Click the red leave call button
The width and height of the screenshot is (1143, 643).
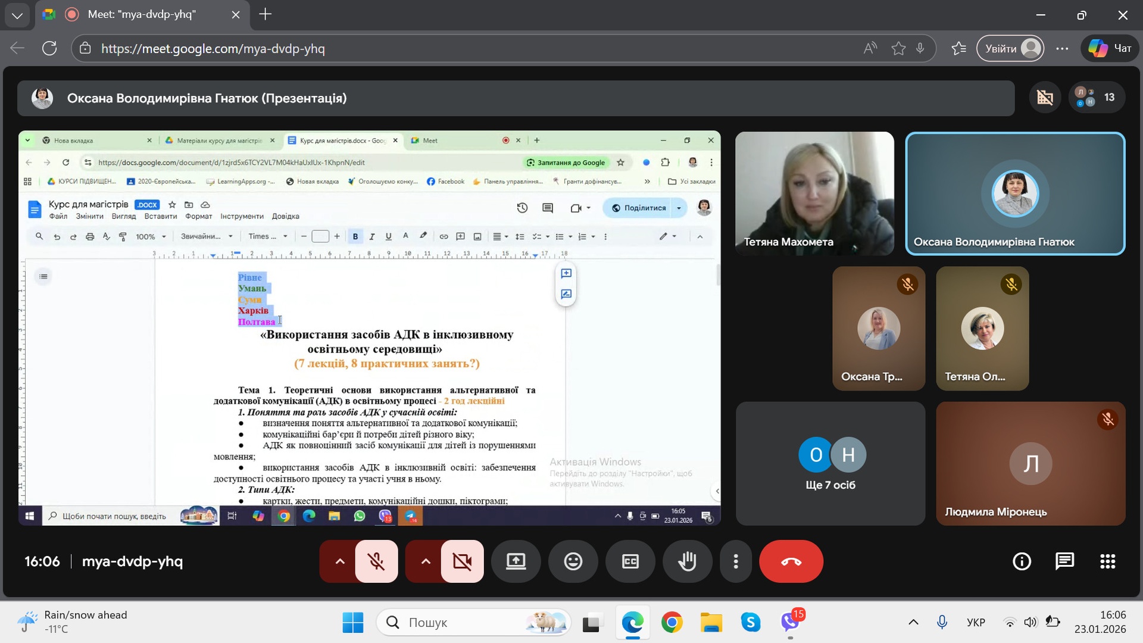click(x=791, y=561)
